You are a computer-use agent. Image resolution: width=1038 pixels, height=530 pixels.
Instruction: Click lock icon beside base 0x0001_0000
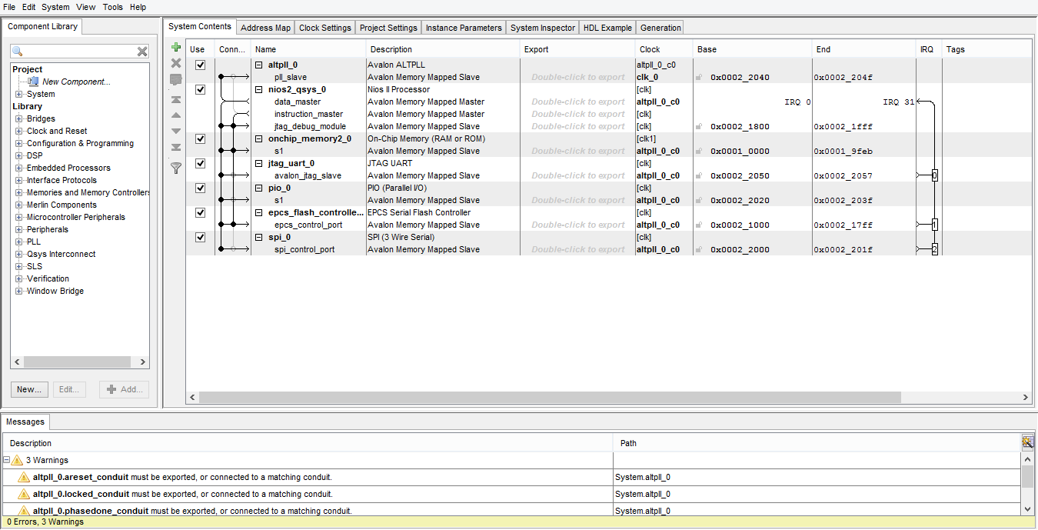(x=699, y=151)
